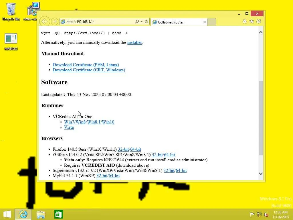
Task: Open the Windows Start button
Action: pyautogui.click(x=7, y=214)
